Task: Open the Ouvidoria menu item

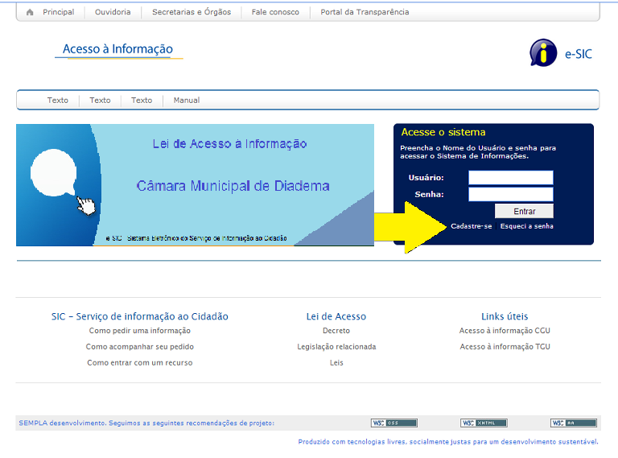Action: (x=113, y=12)
